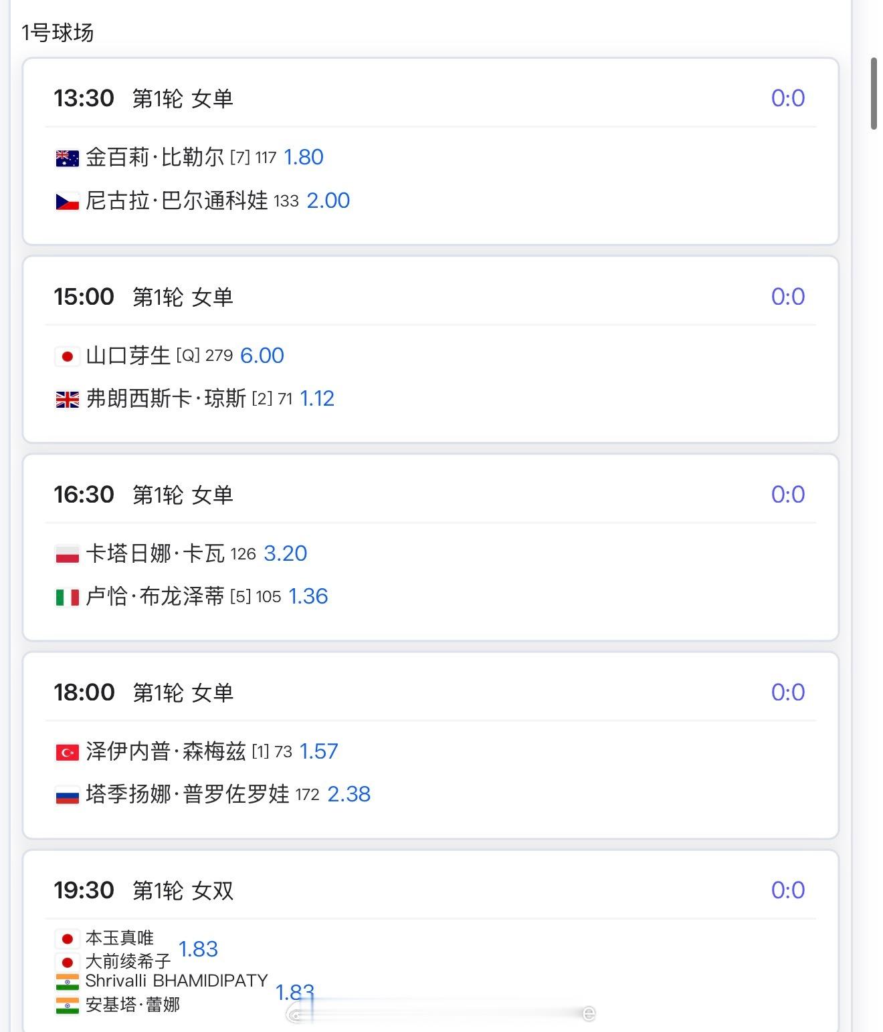Click odds 2.38 for 塔季扬娜·普罗佐罗娃
Image resolution: width=883 pixels, height=1032 pixels.
tap(349, 794)
